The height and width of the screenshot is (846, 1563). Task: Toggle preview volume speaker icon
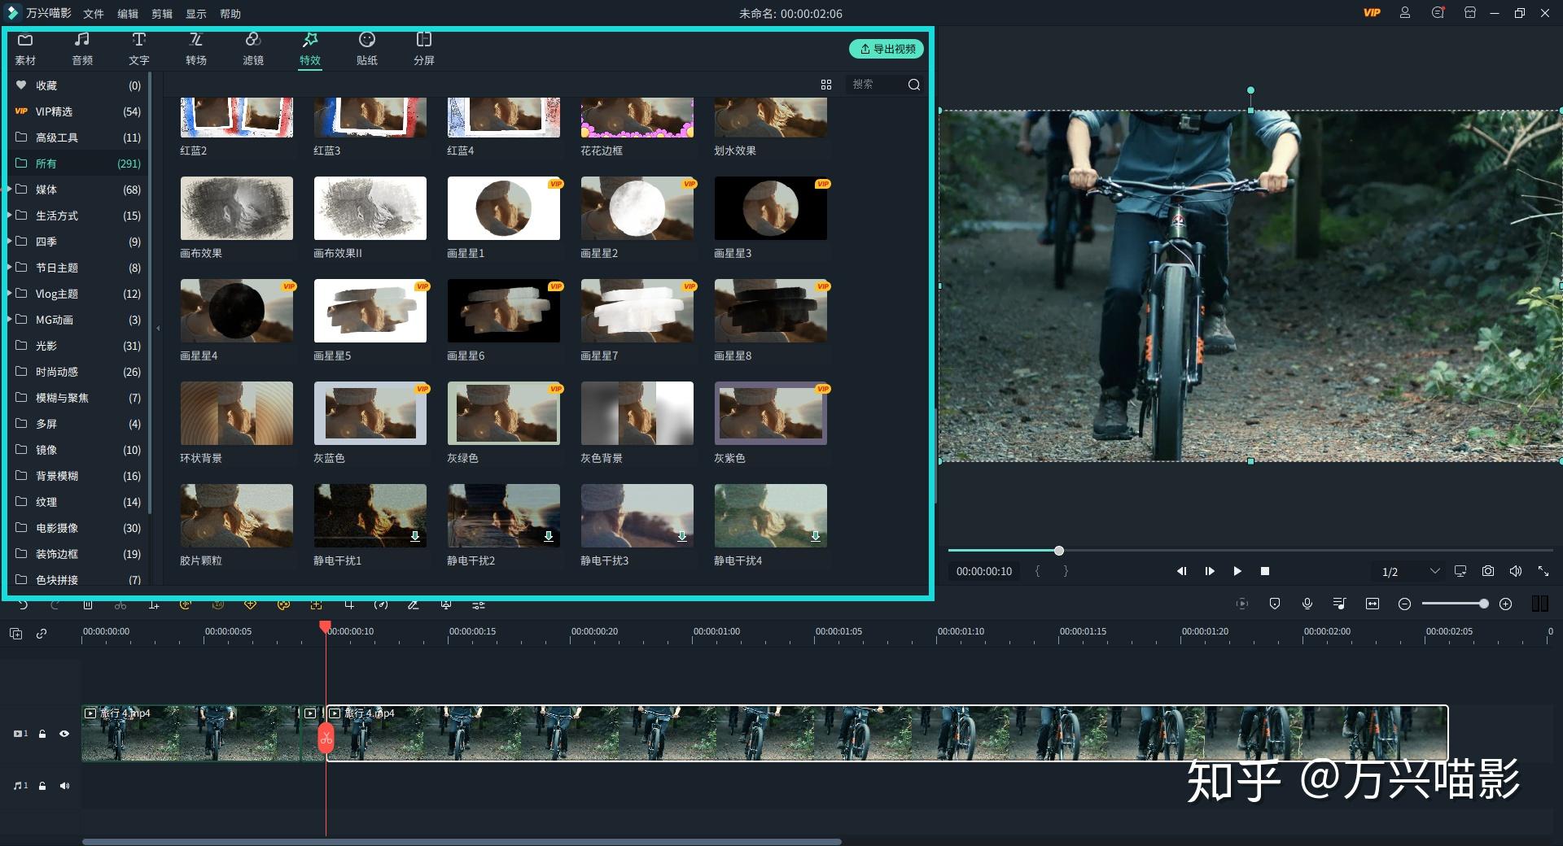[1516, 571]
